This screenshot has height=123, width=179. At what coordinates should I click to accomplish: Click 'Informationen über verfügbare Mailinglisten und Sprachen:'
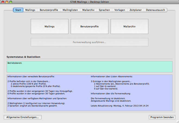[x=37, y=98]
